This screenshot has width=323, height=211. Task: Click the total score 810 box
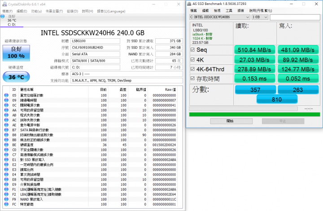pos(277,99)
